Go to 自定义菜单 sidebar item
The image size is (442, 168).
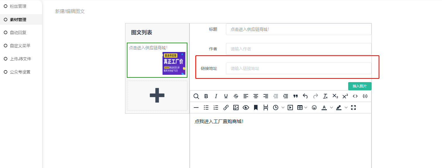coord(20,46)
